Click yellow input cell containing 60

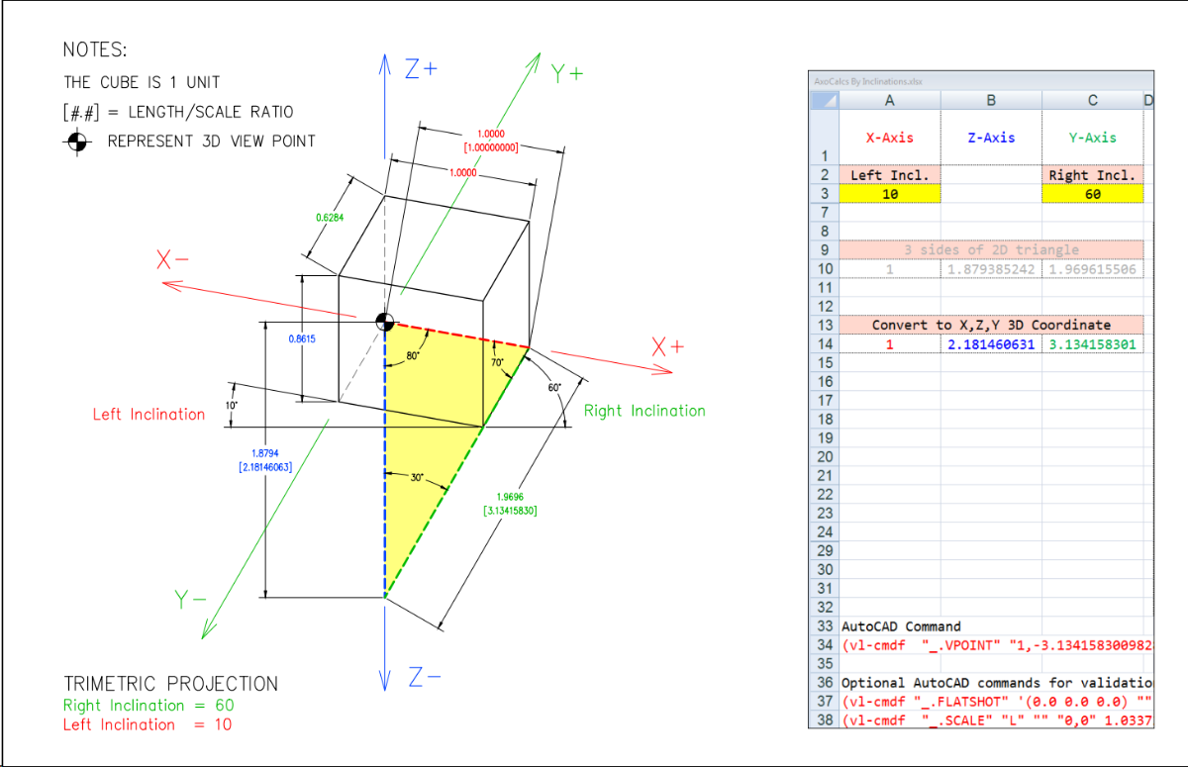pyautogui.click(x=1093, y=194)
